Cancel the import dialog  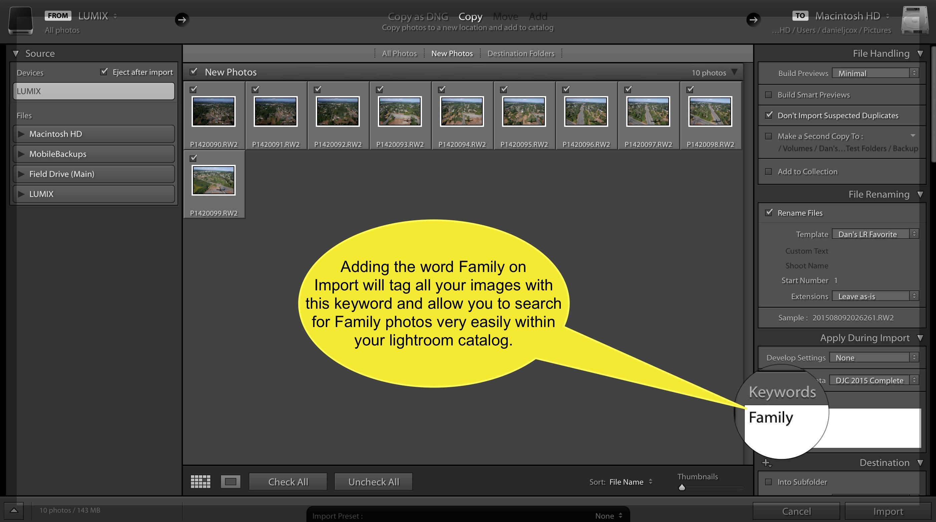[x=796, y=511]
